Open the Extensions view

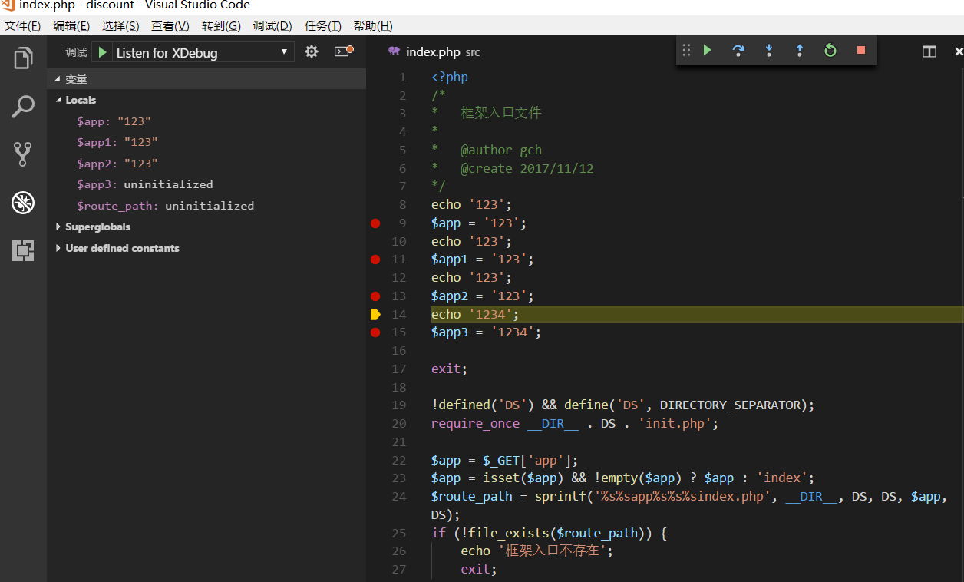23,250
